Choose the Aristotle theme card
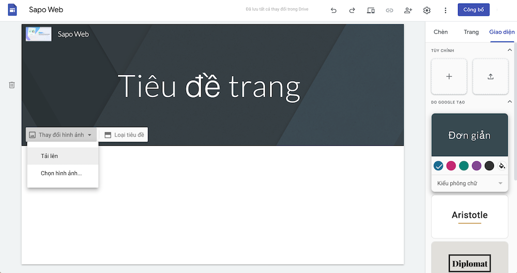 point(469,217)
